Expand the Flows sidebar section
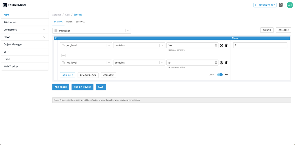 25,37
